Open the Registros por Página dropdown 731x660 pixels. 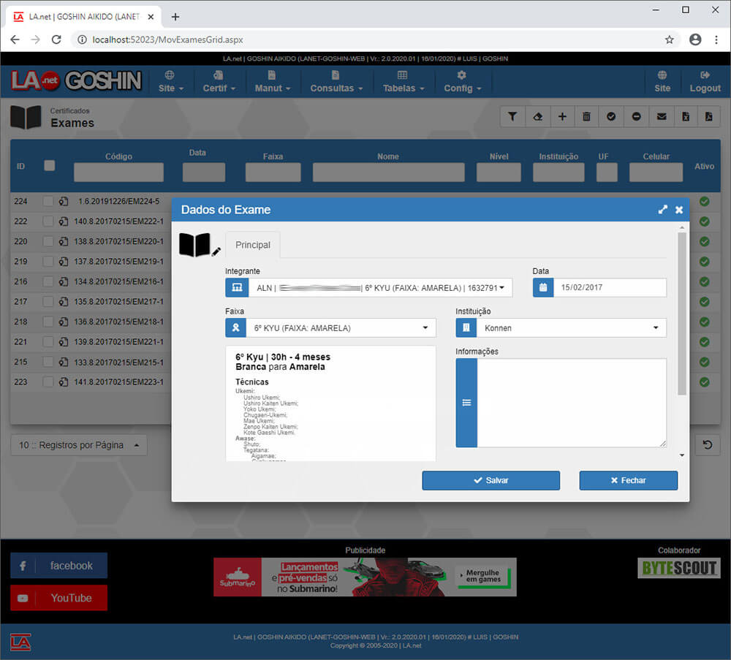point(79,445)
